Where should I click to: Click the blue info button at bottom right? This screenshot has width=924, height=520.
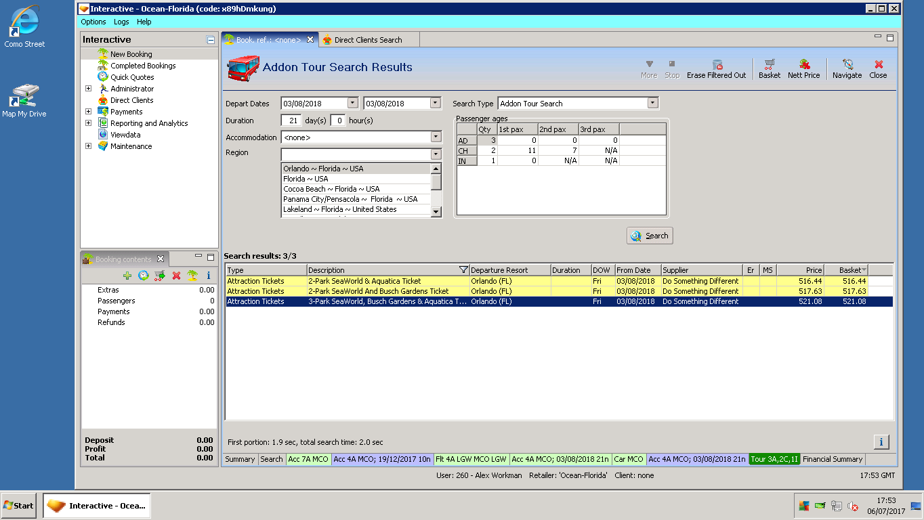coord(881,442)
